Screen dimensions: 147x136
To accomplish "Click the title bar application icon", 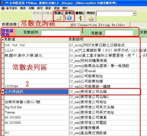I will click(2, 3).
